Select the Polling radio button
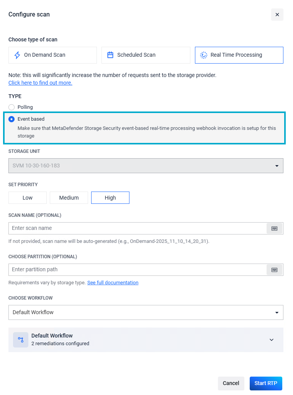293x395 pixels. [11, 107]
